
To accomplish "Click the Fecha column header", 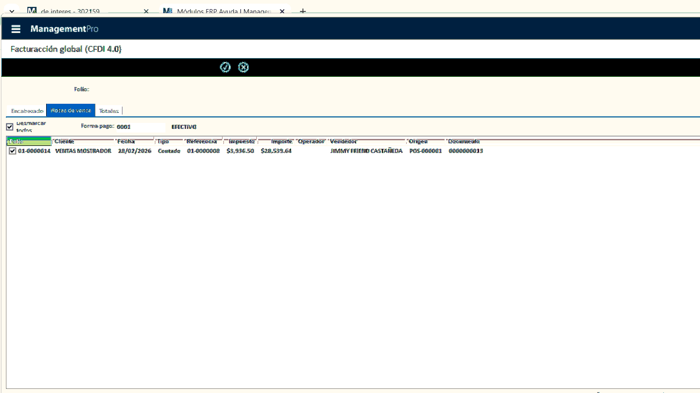I will click(x=135, y=141).
